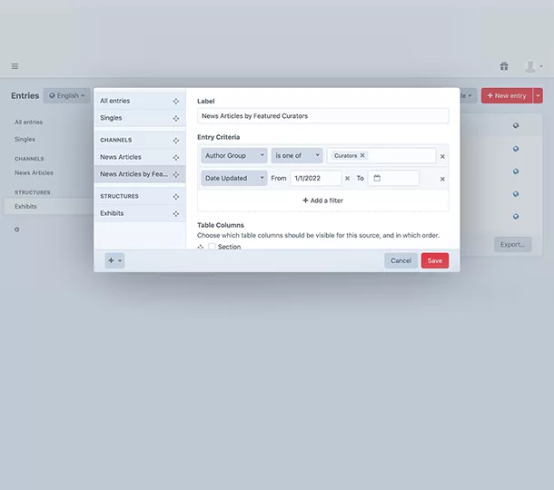Click move handle for Channels heading
Screen dimensions: 554x490
click(176, 141)
